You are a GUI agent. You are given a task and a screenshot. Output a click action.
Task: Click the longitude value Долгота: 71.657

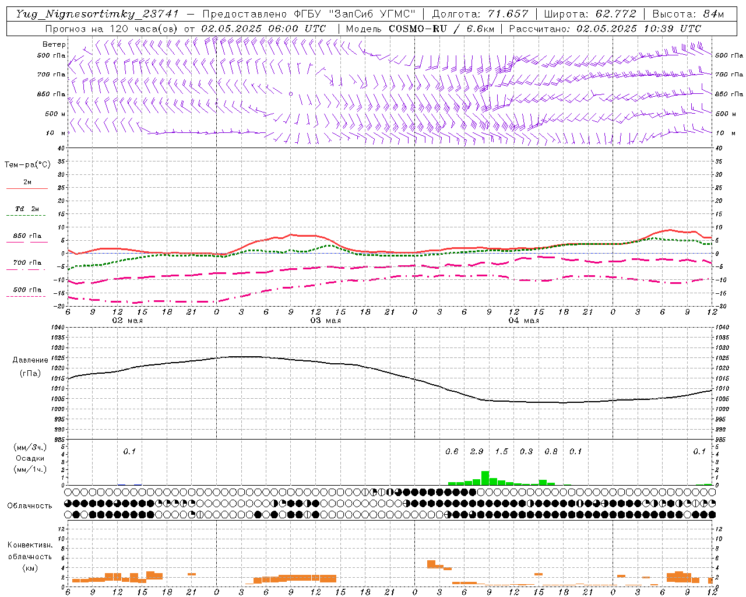coord(480,14)
